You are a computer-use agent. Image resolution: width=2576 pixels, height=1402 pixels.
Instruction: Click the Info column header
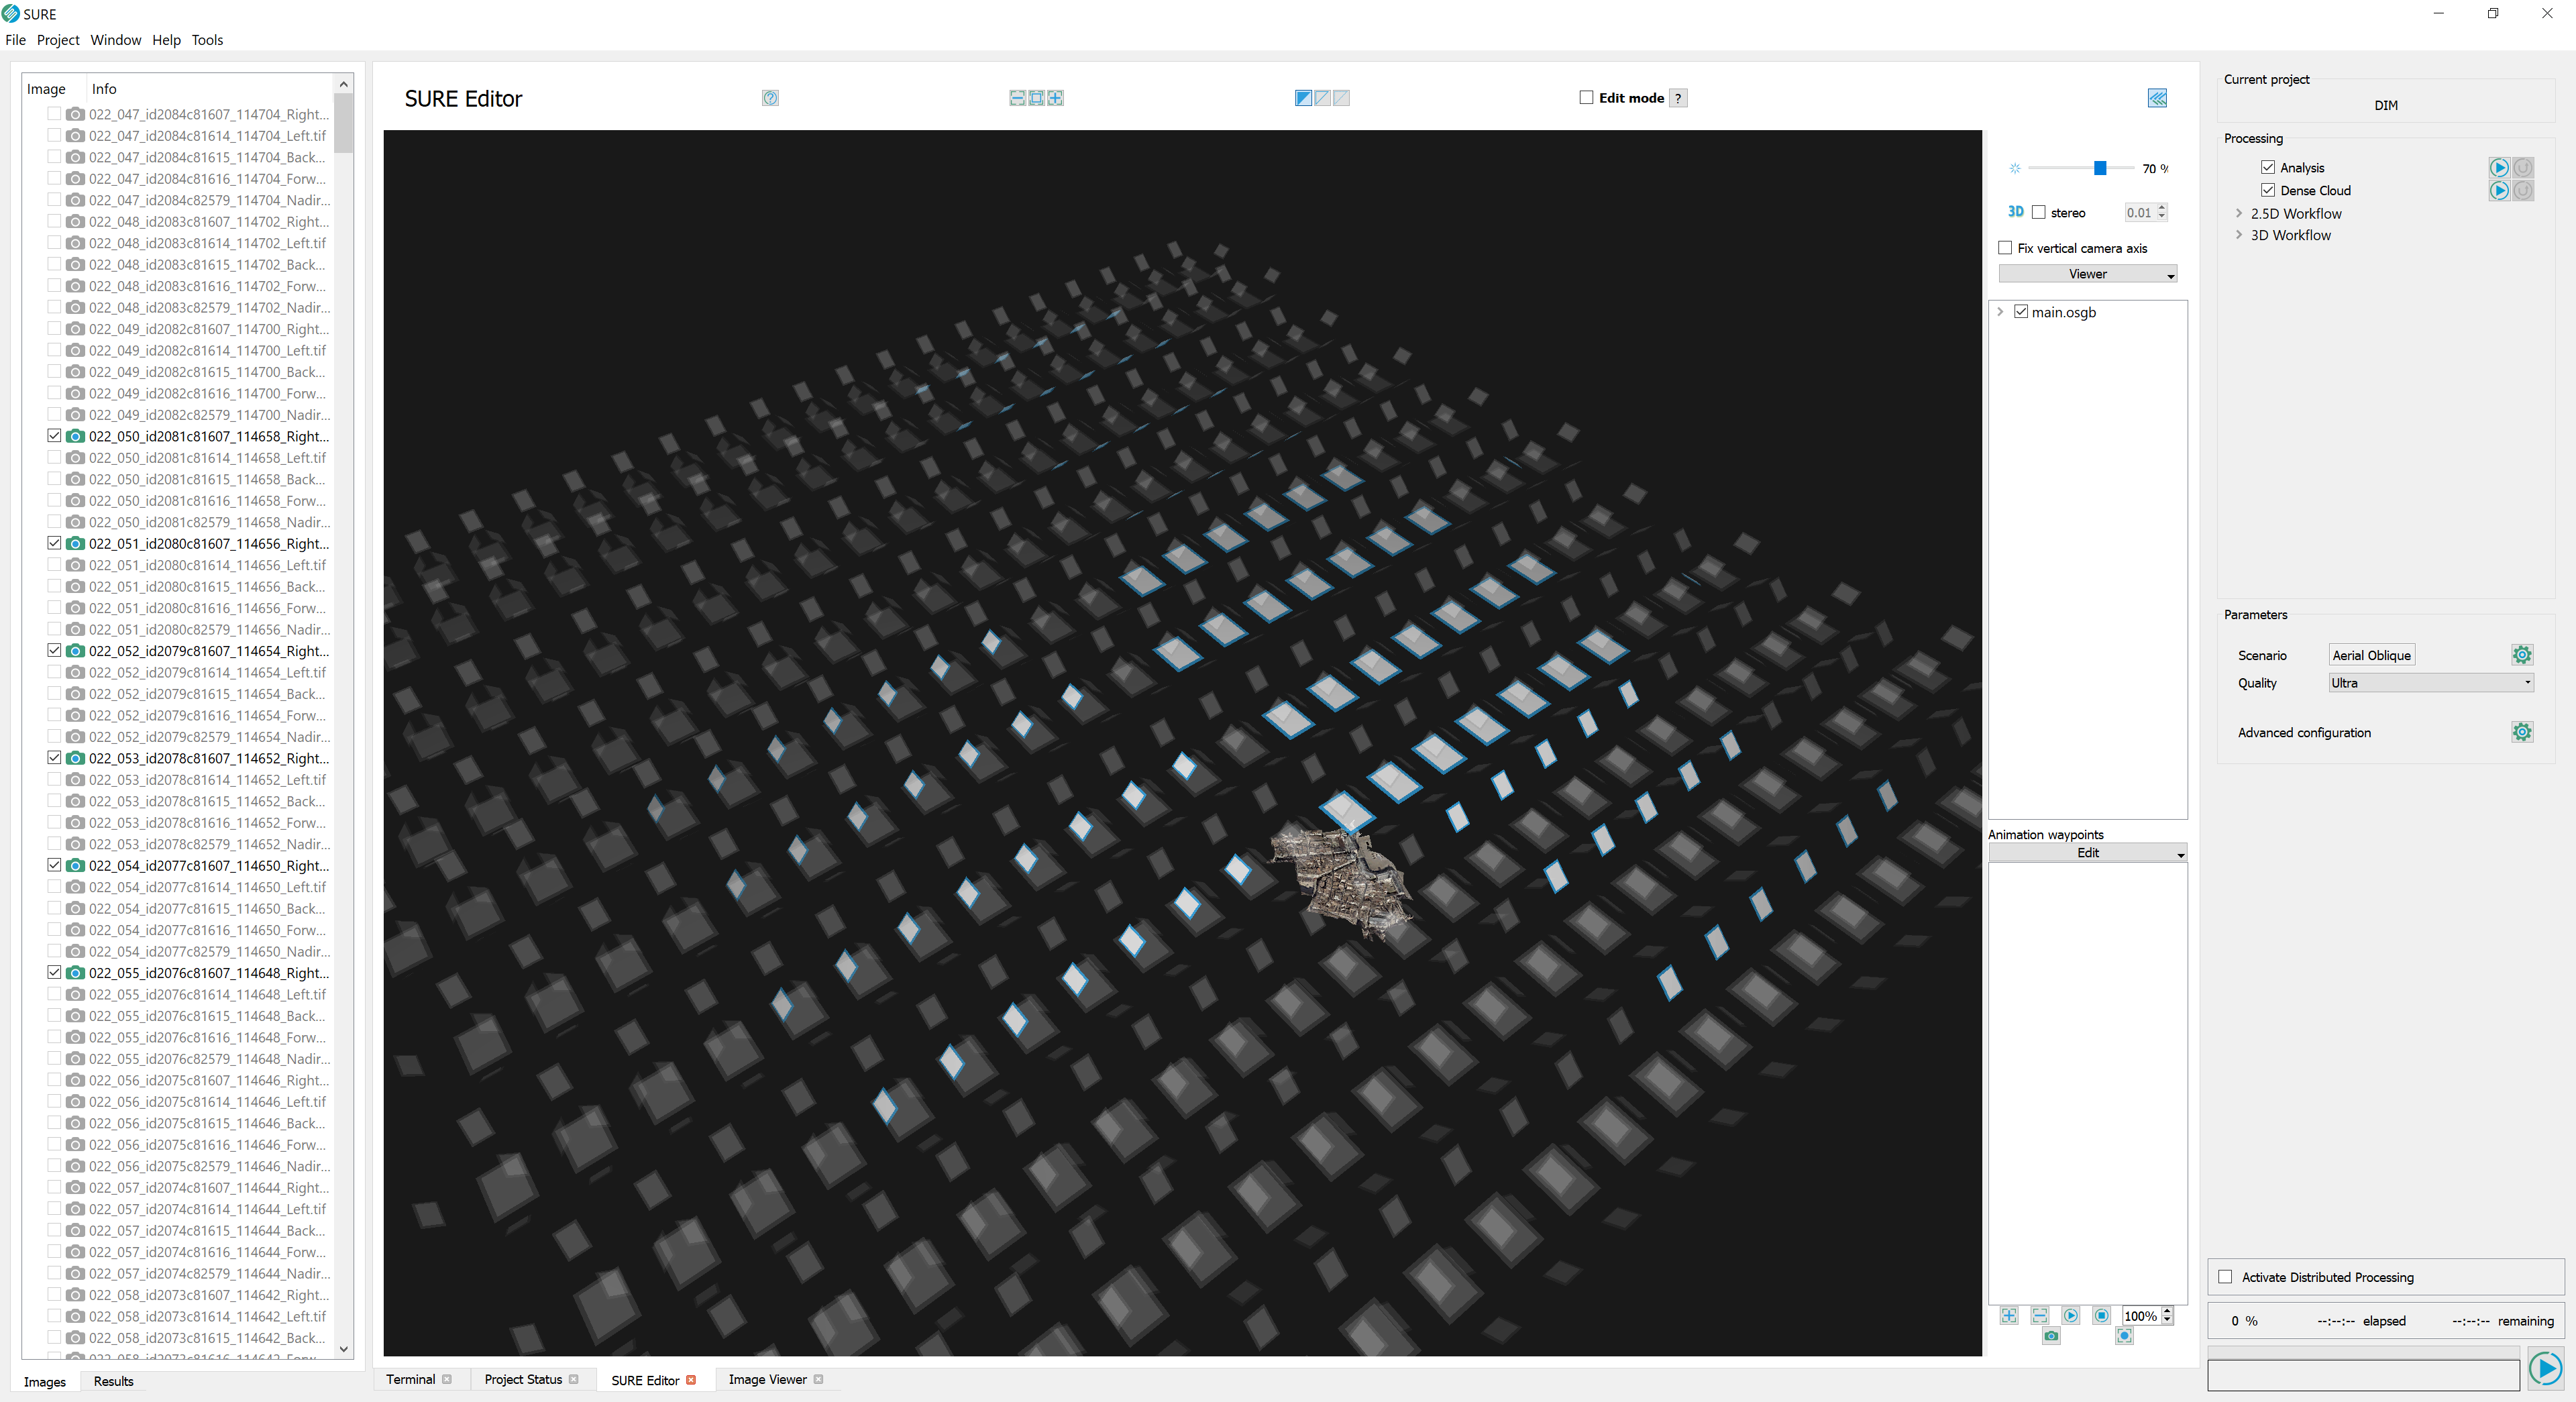[x=104, y=89]
